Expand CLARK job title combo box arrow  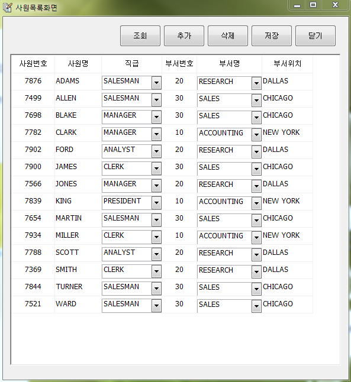click(156, 134)
